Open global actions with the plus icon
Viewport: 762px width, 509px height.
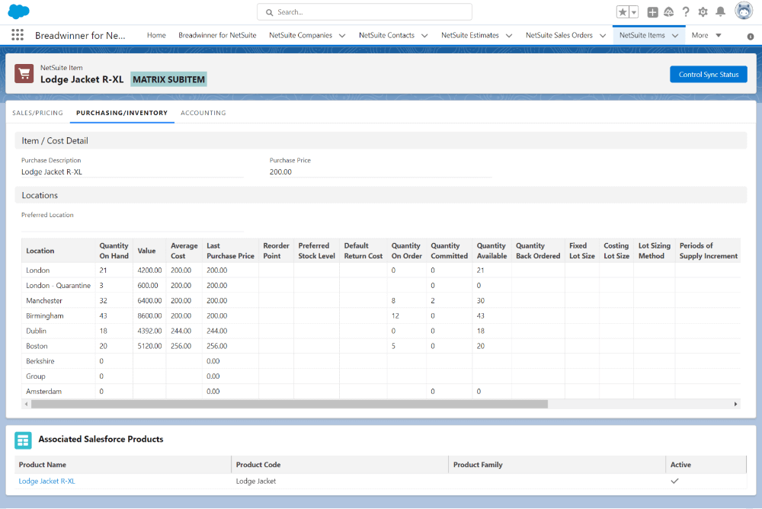[652, 11]
